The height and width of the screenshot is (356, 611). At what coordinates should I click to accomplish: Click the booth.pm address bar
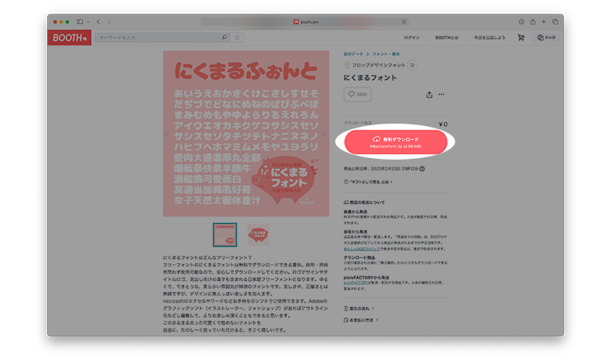click(x=305, y=22)
